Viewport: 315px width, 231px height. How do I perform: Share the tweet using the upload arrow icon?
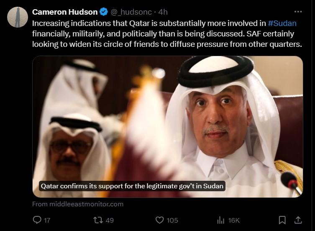(x=298, y=220)
